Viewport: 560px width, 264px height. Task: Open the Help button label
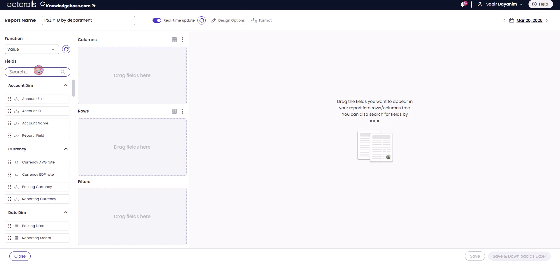(x=543, y=4)
